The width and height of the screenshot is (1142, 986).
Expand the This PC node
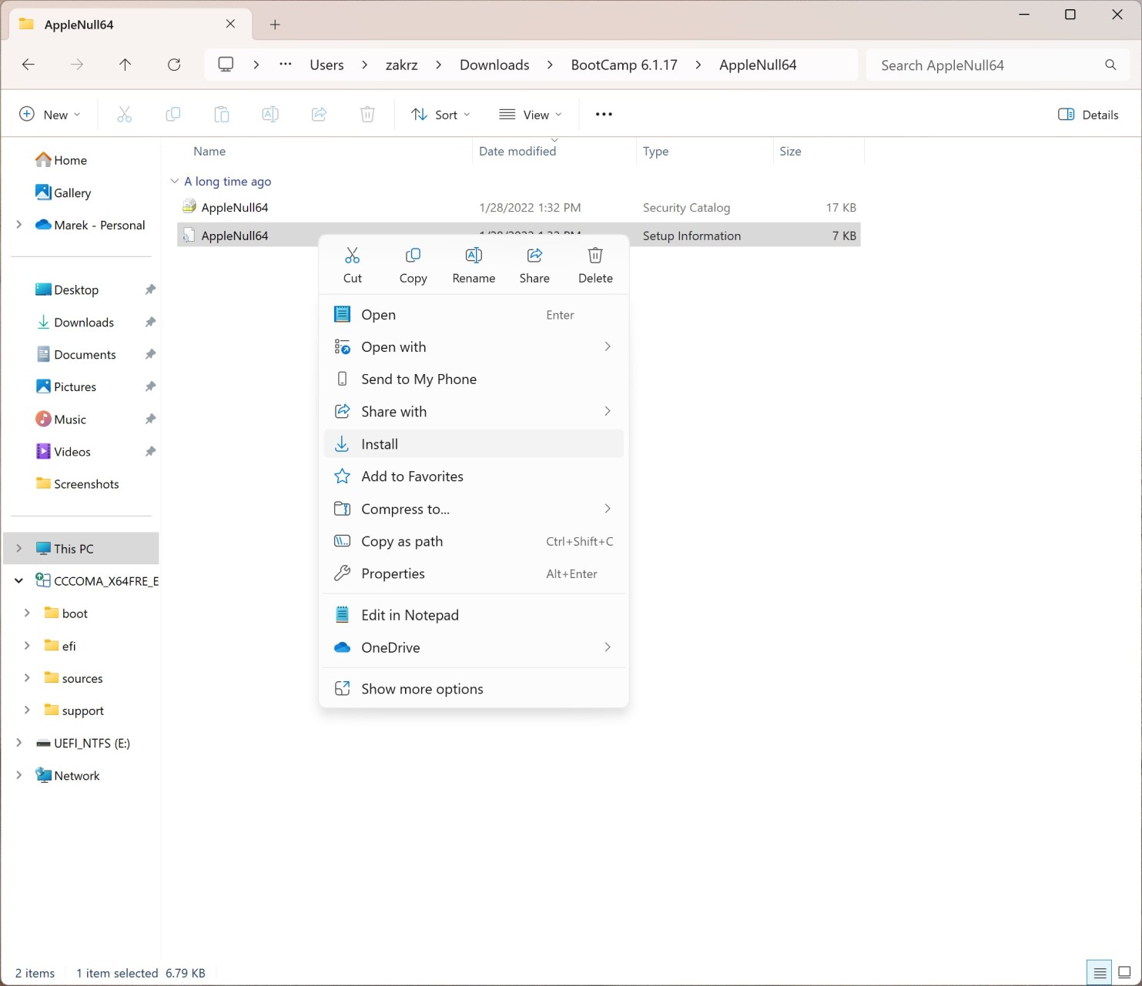coord(18,549)
